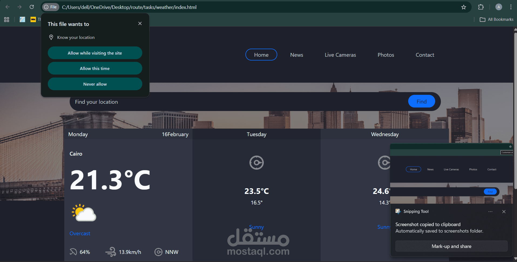The height and width of the screenshot is (262, 517).
Task: Click the Snipping Tool notification icon
Action: pyautogui.click(x=398, y=211)
